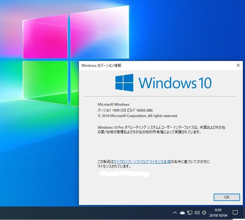This screenshot has width=245, height=220.
Task: Click the dialog title bar text
Action: (x=101, y=66)
